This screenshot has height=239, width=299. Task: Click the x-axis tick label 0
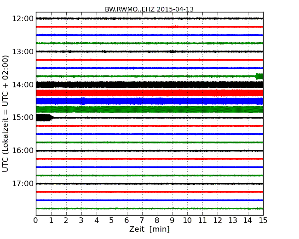36,221
